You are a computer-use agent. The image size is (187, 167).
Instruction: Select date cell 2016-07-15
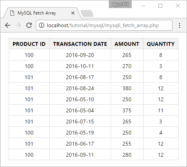coord(80,122)
